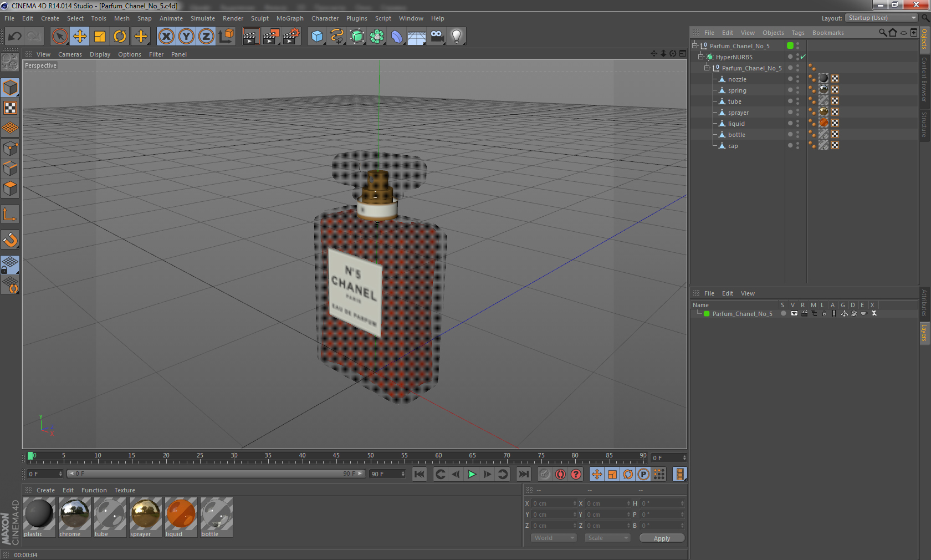Viewport: 931px width, 560px height.
Task: Add a floor environment object
Action: click(417, 37)
